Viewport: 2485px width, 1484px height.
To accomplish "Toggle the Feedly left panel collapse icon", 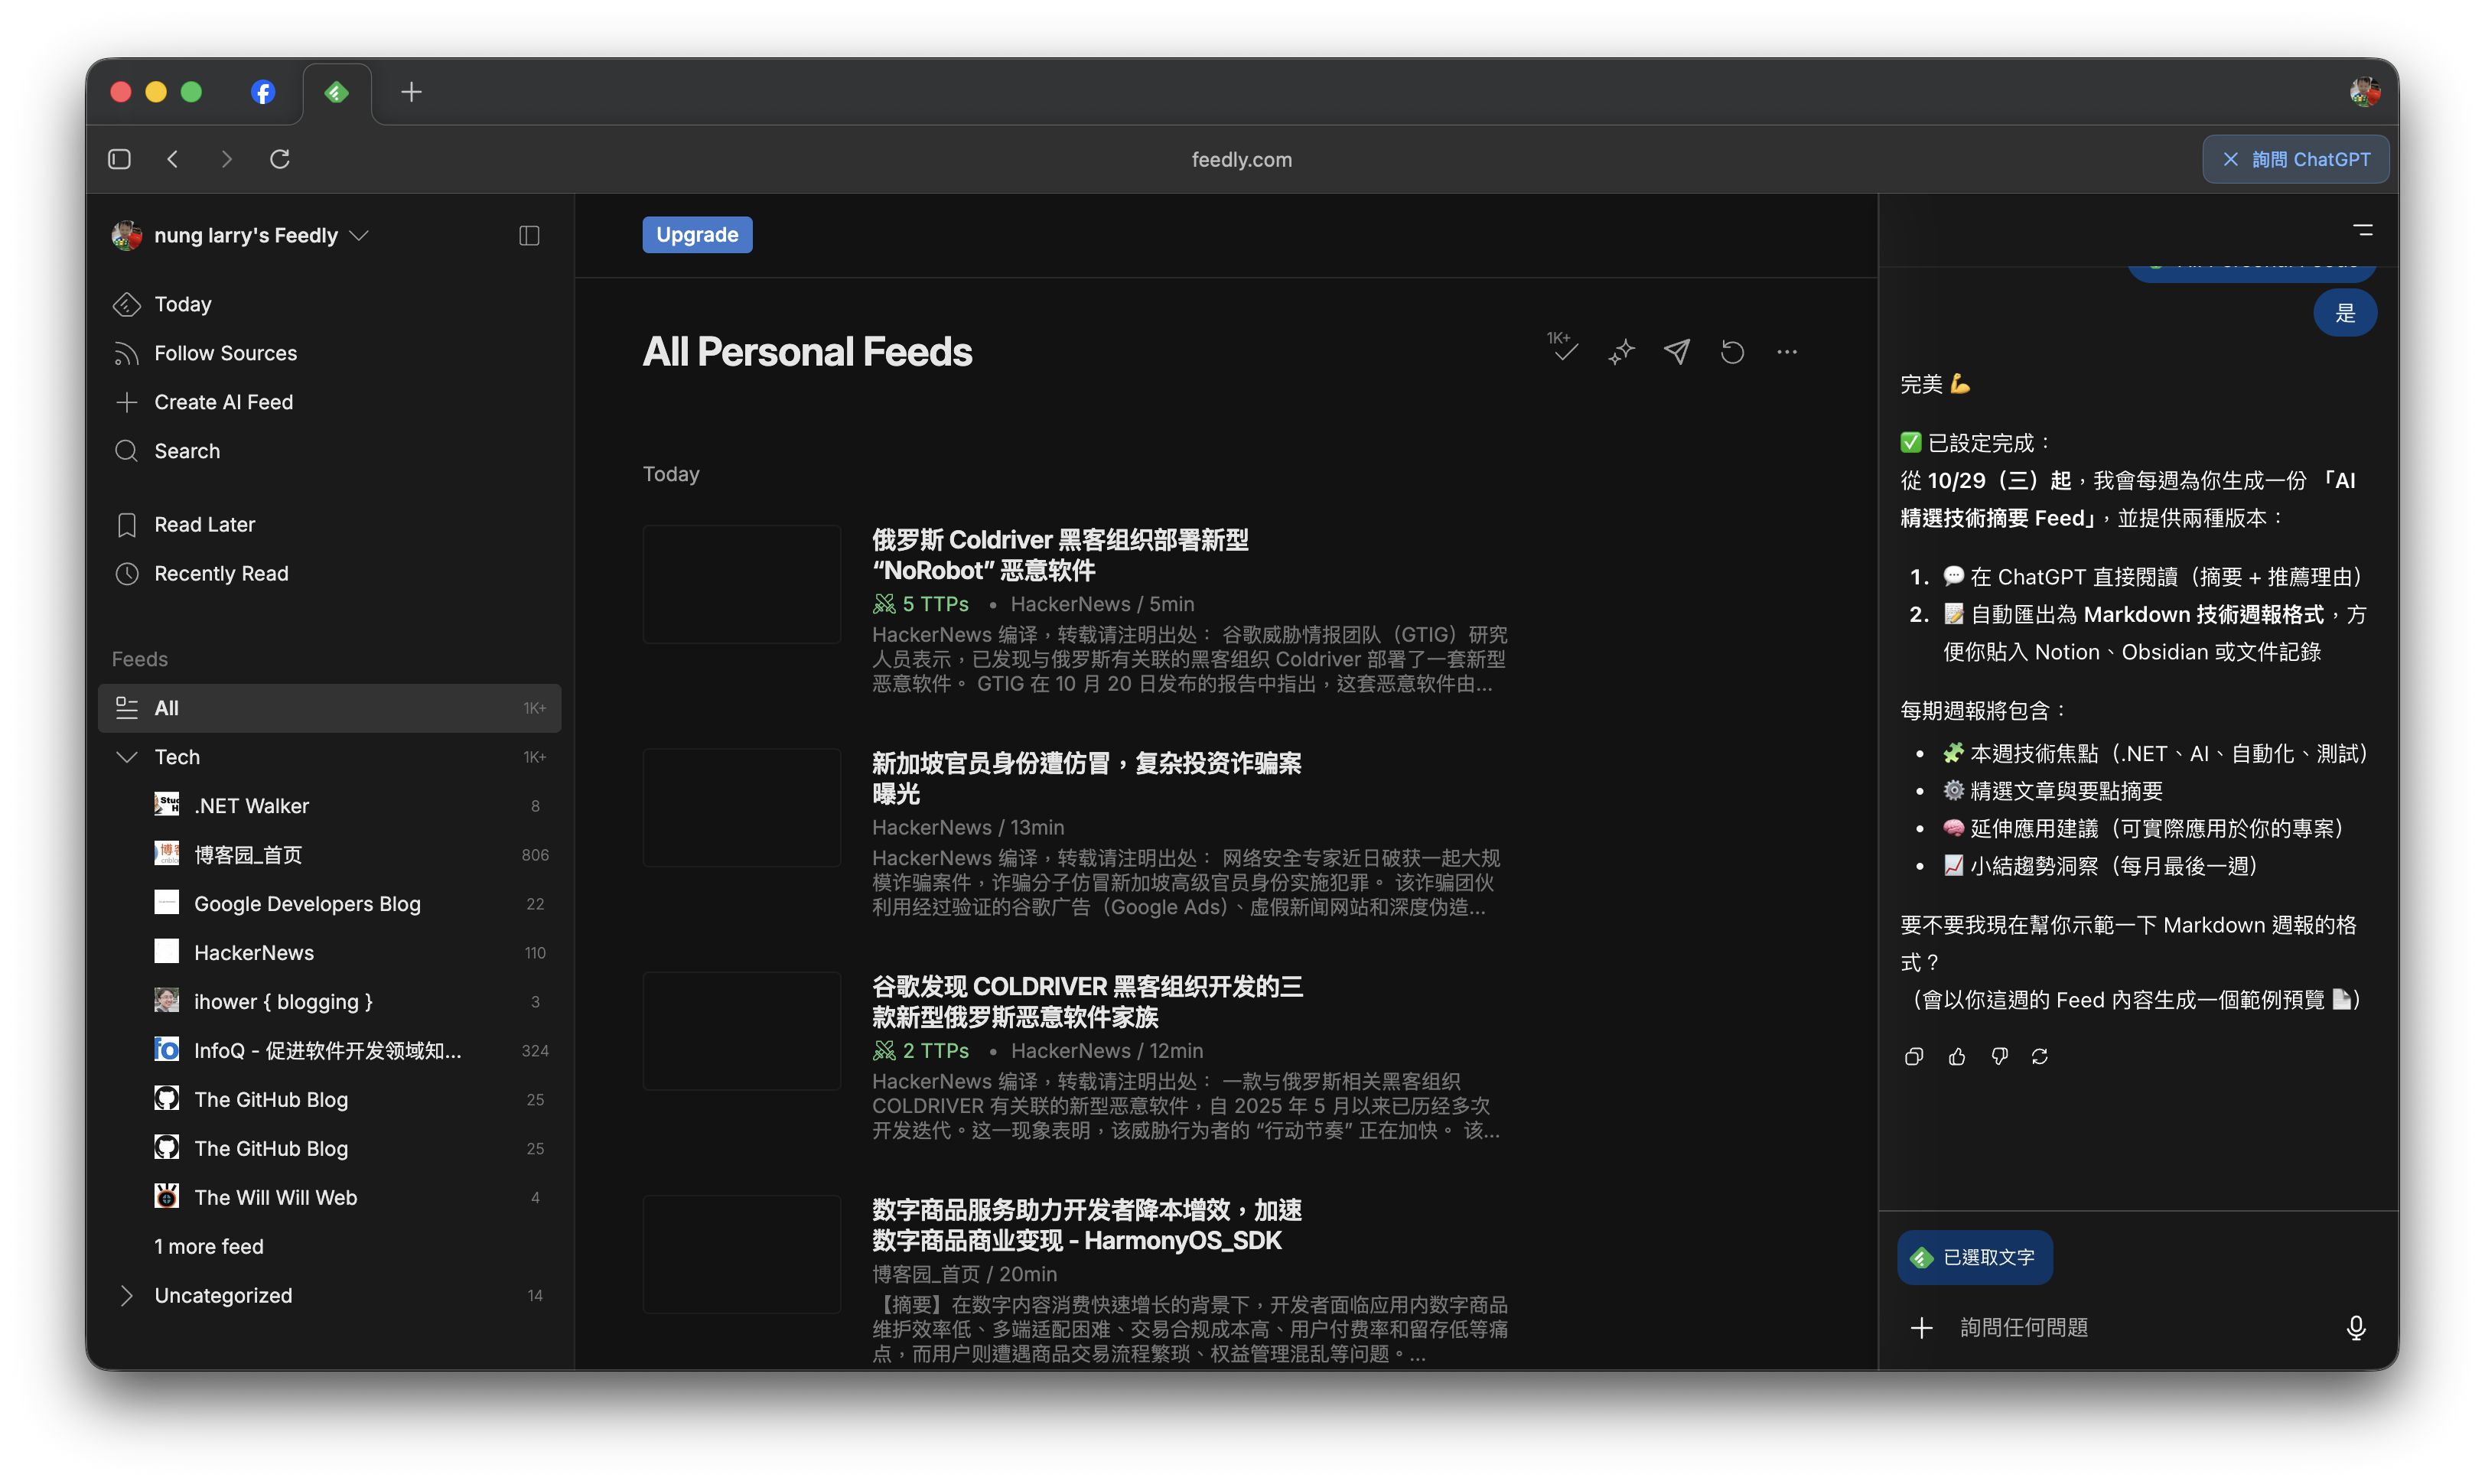I will pyautogui.click(x=529, y=235).
